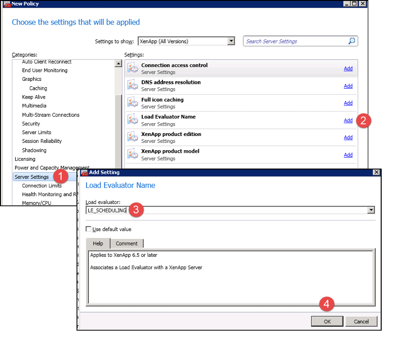
Task: Click the Categories scrollbar up arrow
Action: (118, 64)
